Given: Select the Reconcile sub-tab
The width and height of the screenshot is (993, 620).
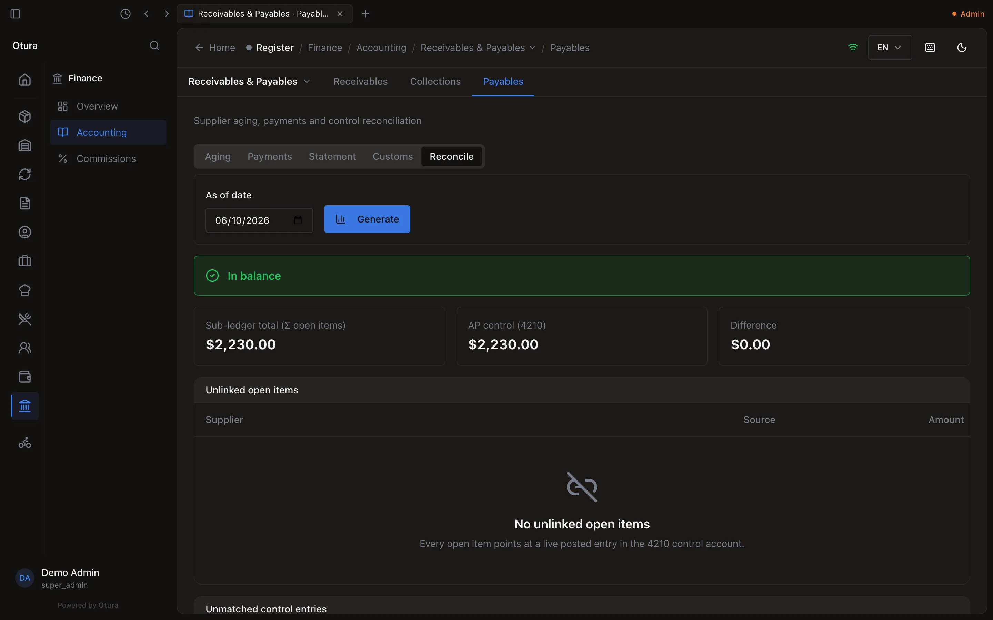Looking at the screenshot, I should tap(451, 157).
